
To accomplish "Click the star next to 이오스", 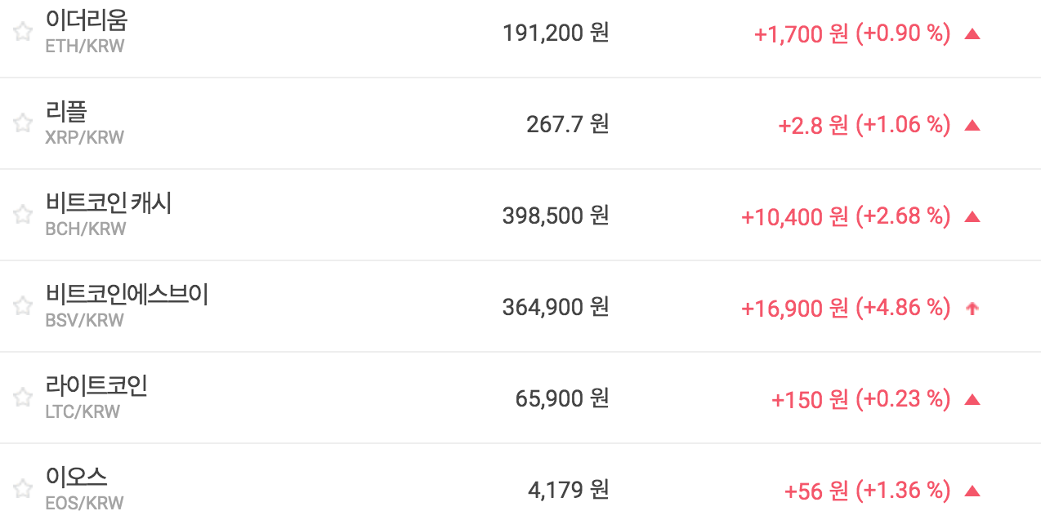I will tap(23, 489).
